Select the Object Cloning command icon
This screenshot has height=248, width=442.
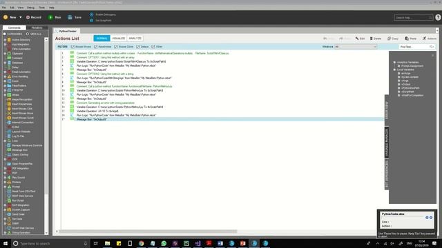pos(9,154)
